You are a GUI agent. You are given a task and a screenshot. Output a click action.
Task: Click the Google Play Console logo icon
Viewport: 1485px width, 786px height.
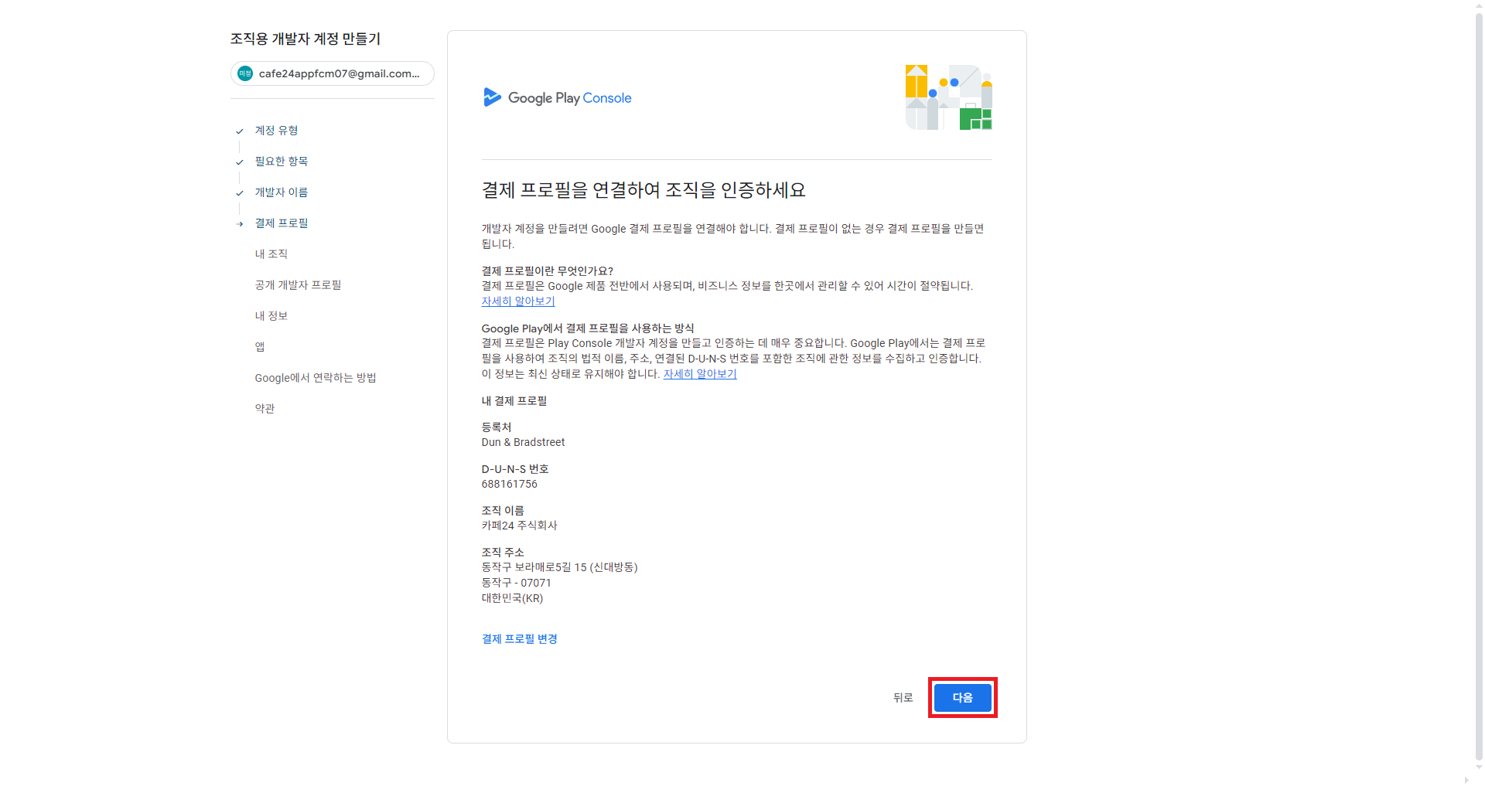492,97
